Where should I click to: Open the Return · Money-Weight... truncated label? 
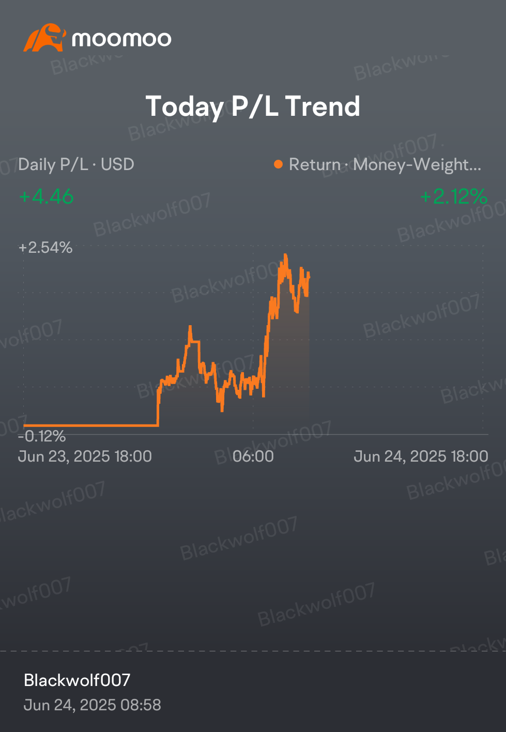[x=385, y=164]
